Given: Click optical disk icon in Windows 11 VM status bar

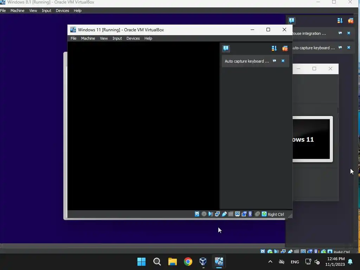Looking at the screenshot, I should pyautogui.click(x=204, y=214).
